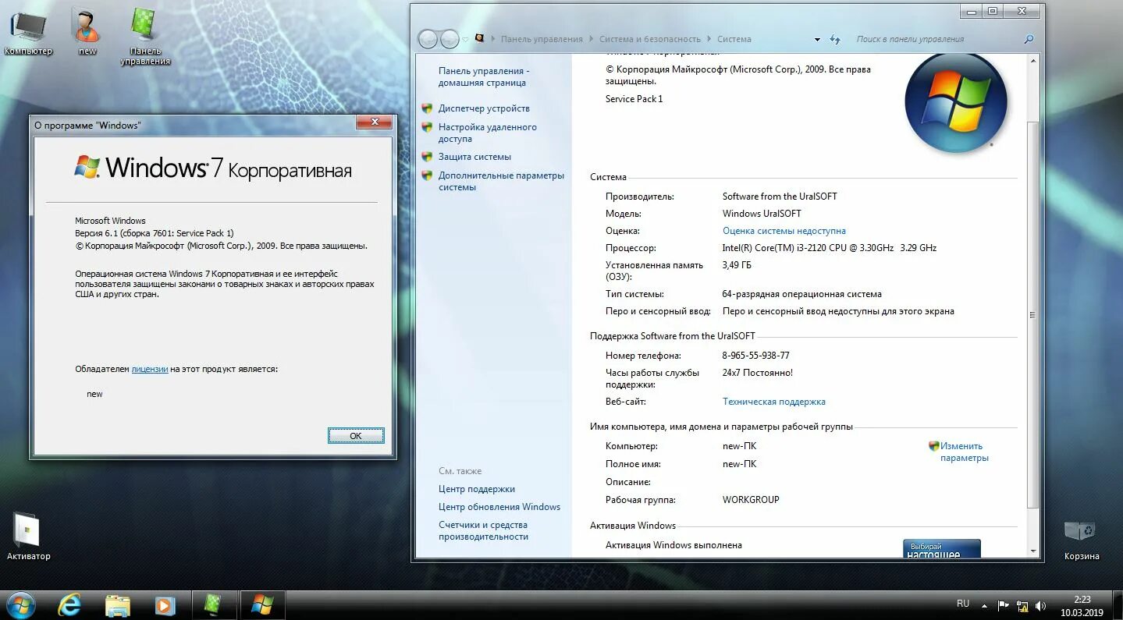
Task: Focus the Поиск в панели управления field
Action: tap(936, 39)
